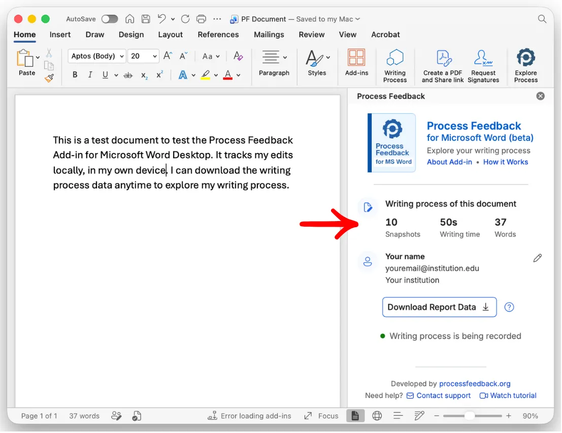Switch to the Layout tab
The width and height of the screenshot is (562, 433).
(x=170, y=35)
